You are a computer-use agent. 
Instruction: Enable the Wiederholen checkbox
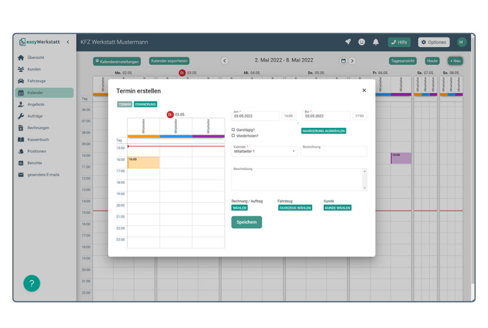(x=233, y=136)
